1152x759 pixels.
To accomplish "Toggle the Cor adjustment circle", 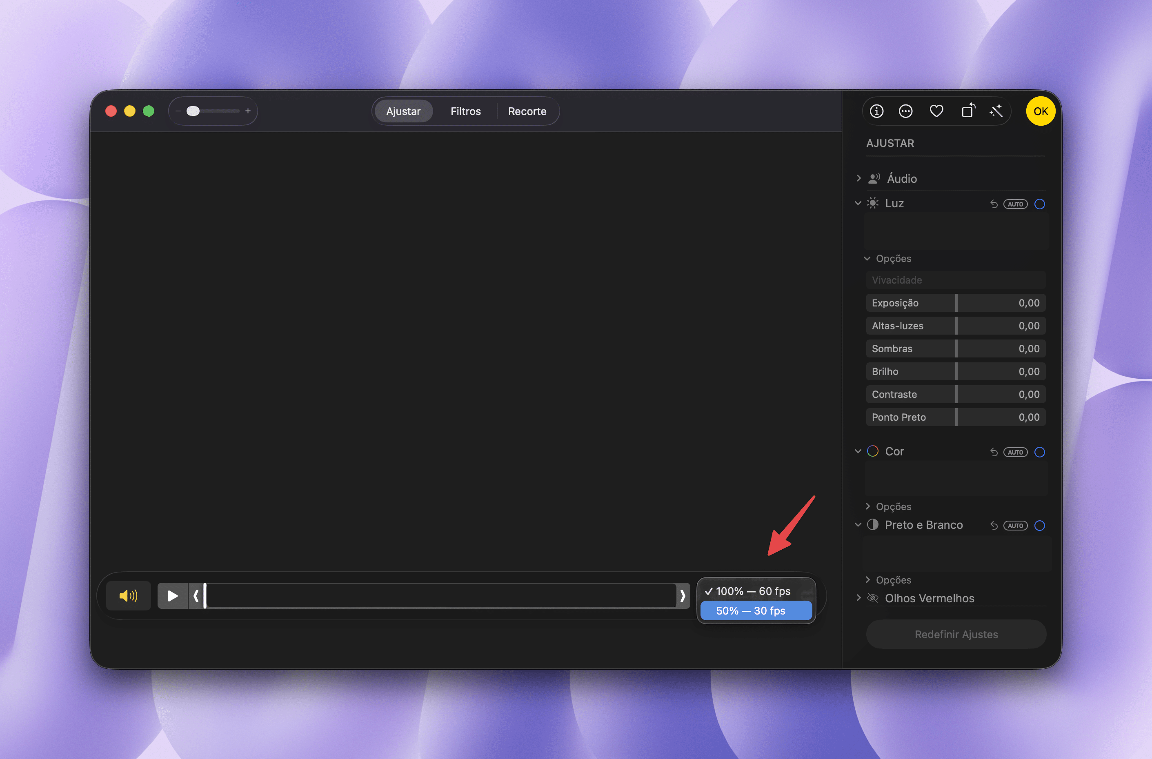I will pos(1039,452).
